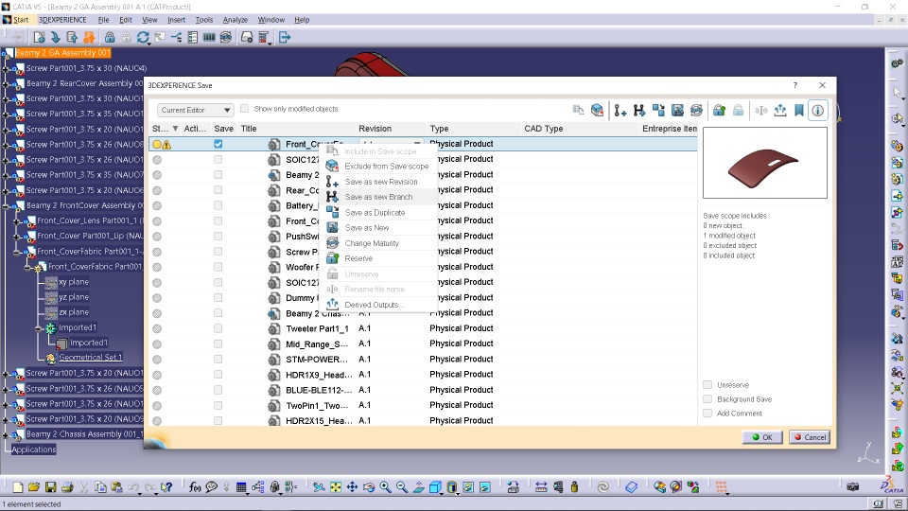Click the Save floppy icon in bottom toolbar
Viewport: 908px width, 511px height.
coord(51,487)
